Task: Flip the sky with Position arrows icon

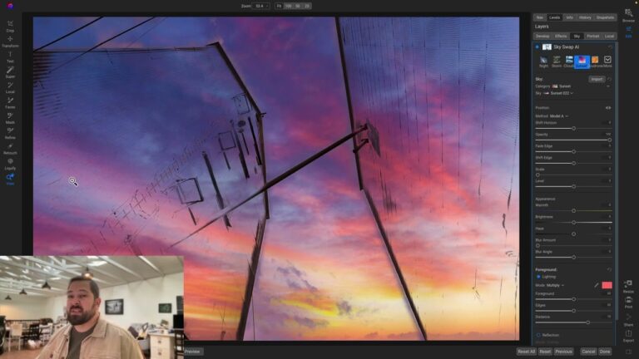Action: [608, 108]
